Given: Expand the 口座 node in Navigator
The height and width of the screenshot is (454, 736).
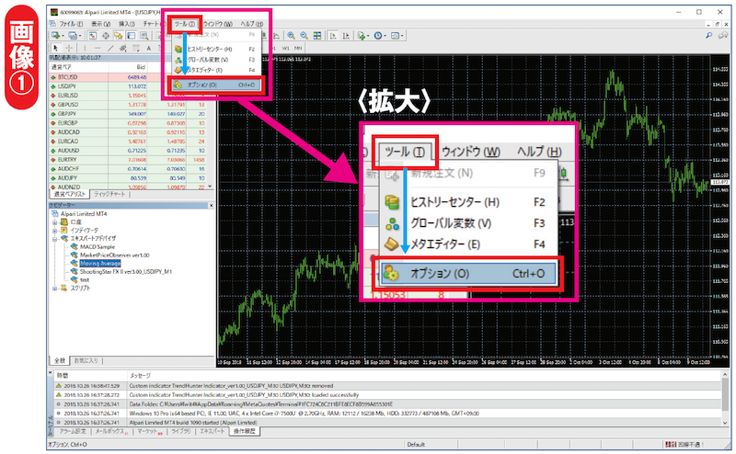Looking at the screenshot, I should [55, 222].
